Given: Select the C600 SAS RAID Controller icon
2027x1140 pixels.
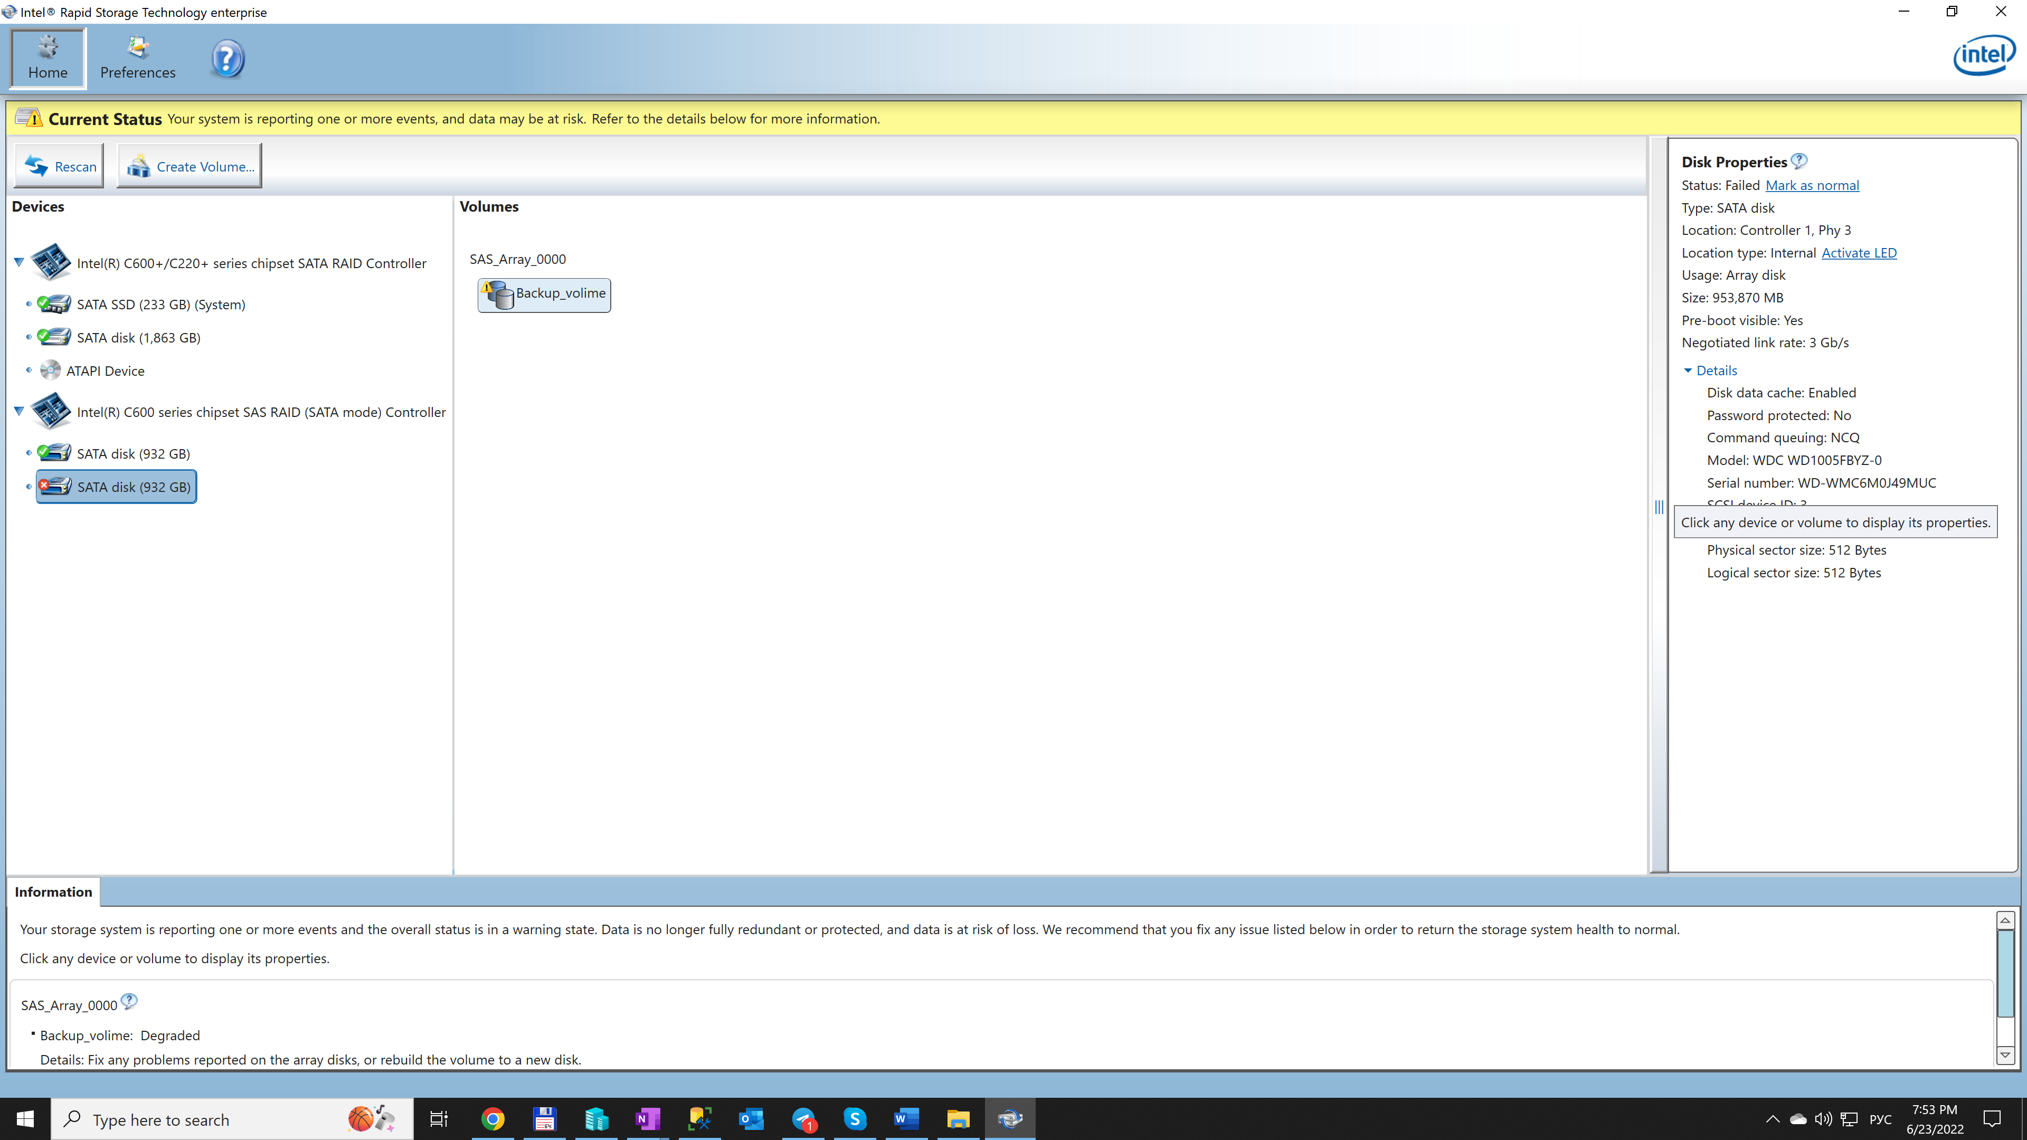Looking at the screenshot, I should [51, 411].
